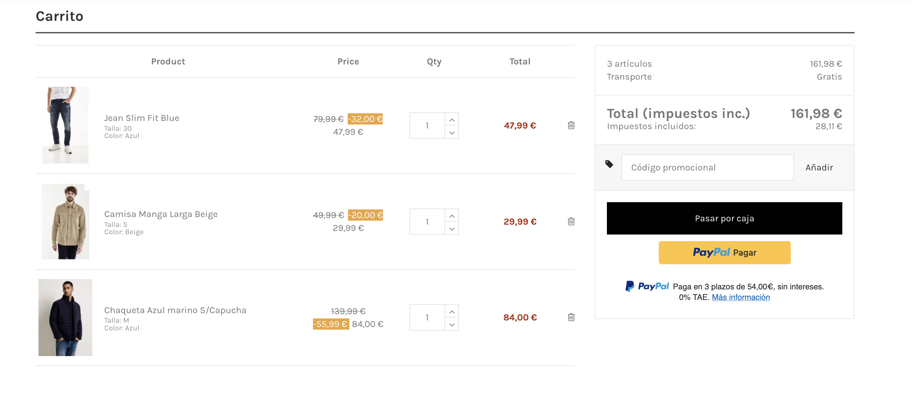Image resolution: width=912 pixels, height=401 pixels.
Task: Delete Chaqueta Azul marino with trash icon
Action: pyautogui.click(x=571, y=317)
